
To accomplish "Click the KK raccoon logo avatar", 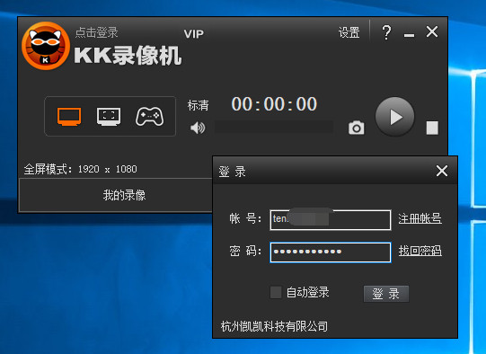I will (x=46, y=46).
